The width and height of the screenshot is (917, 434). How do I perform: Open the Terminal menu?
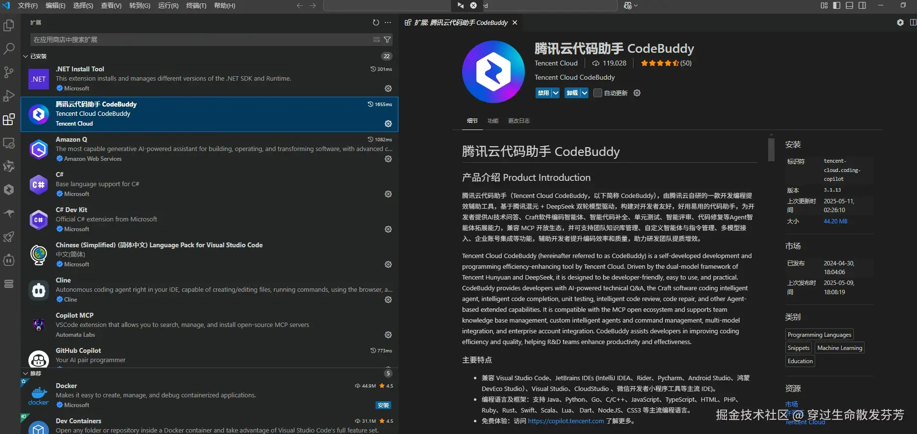coord(196,5)
